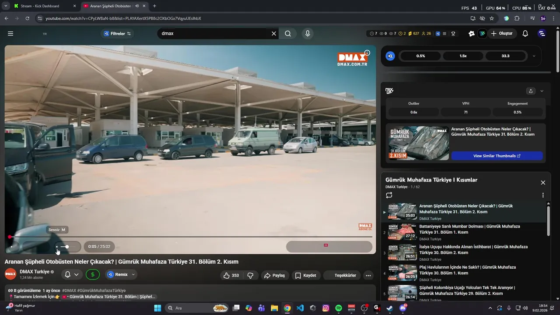Click the #DMAX hashtag link
Image resolution: width=560 pixels, height=315 pixels.
[69, 290]
